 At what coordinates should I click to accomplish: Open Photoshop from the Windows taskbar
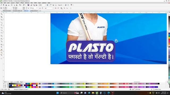pos(105,93)
